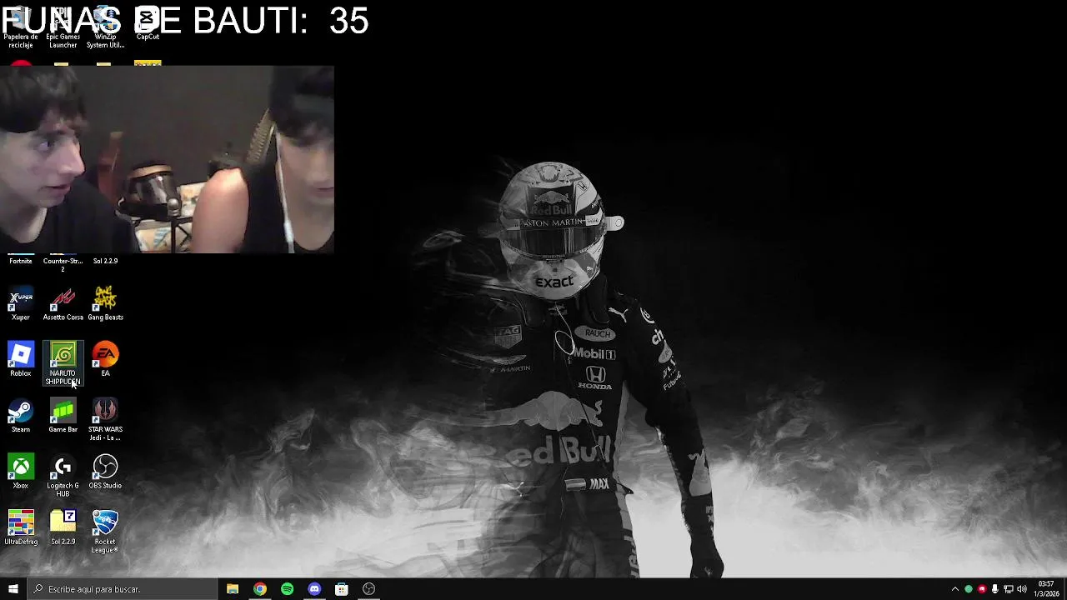Viewport: 1067px width, 600px height.
Task: Launch Logitech G HUB from desktop
Action: (x=63, y=476)
